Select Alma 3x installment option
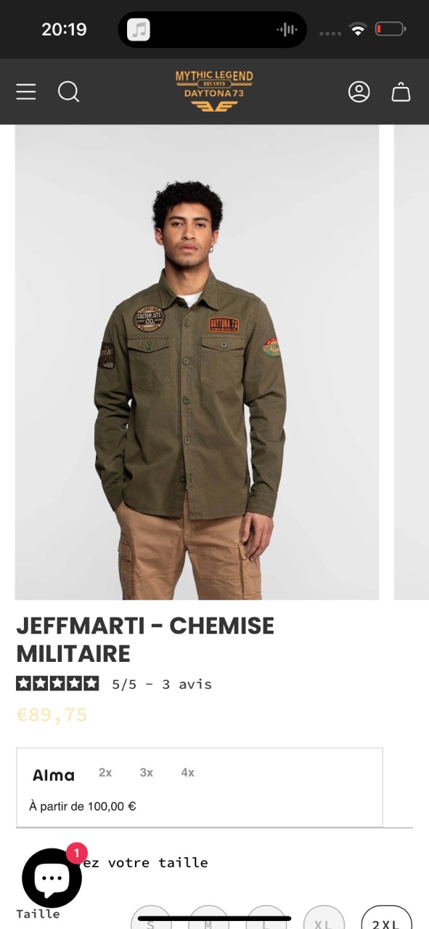 tap(147, 773)
